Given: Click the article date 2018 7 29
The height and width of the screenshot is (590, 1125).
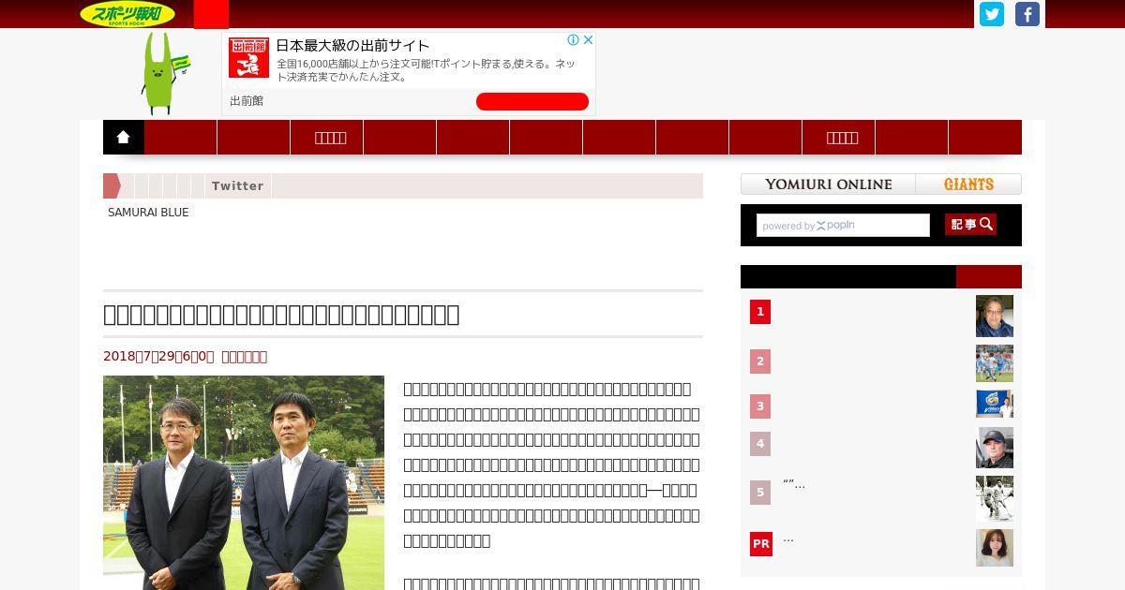Looking at the screenshot, I should tap(158, 356).
